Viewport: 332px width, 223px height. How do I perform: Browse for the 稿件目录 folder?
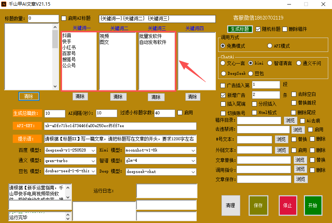[x=290, y=120]
